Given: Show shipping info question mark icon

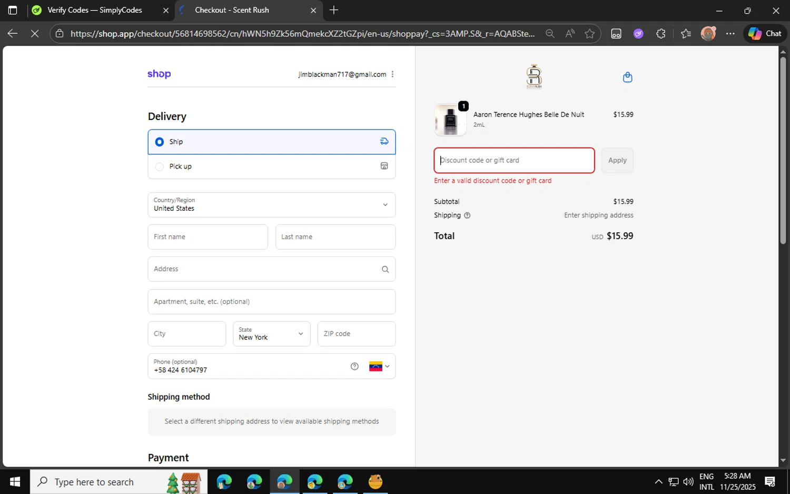Looking at the screenshot, I should 467,215.
